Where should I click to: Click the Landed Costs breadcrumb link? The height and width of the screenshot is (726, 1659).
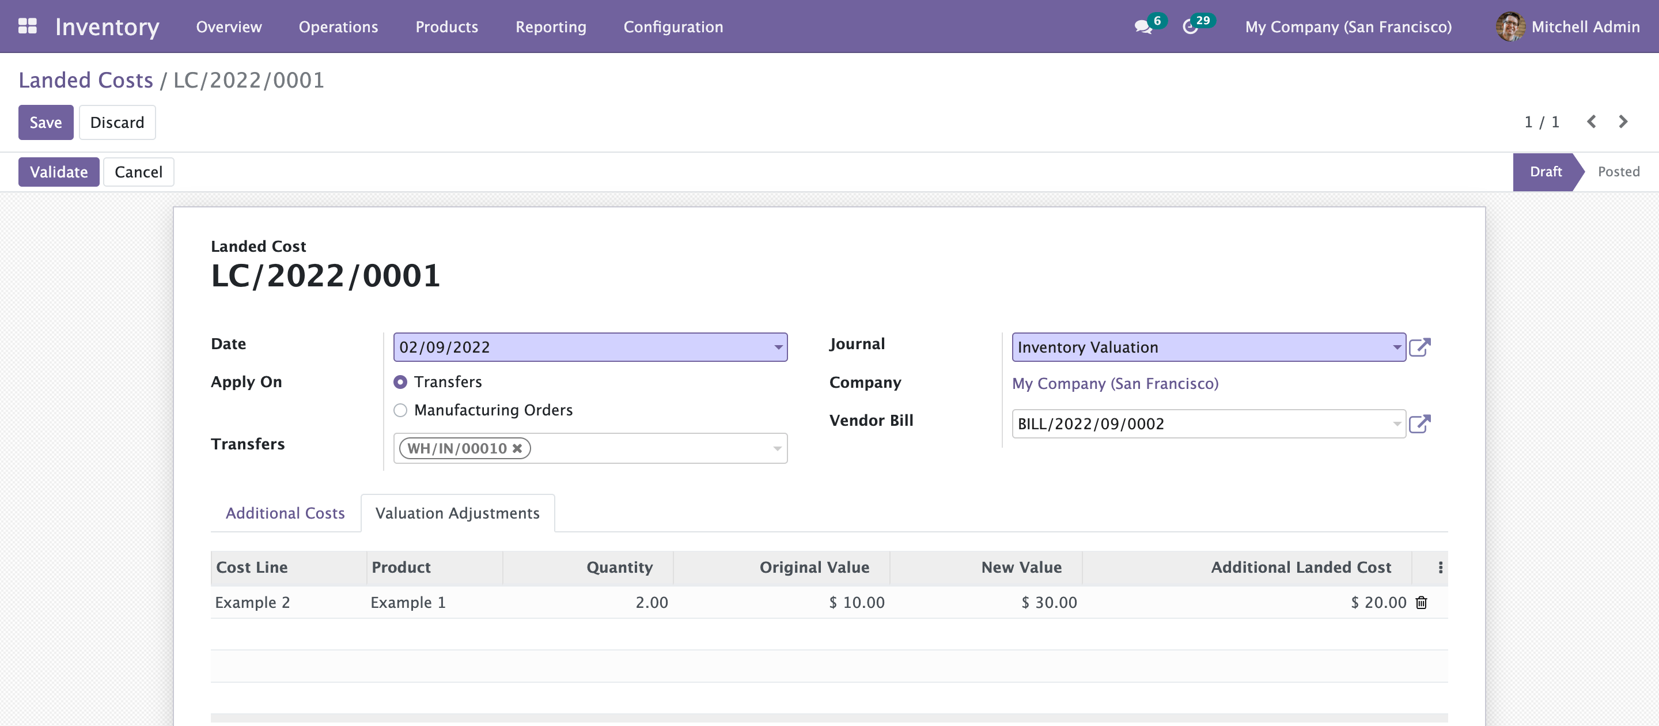click(x=86, y=81)
